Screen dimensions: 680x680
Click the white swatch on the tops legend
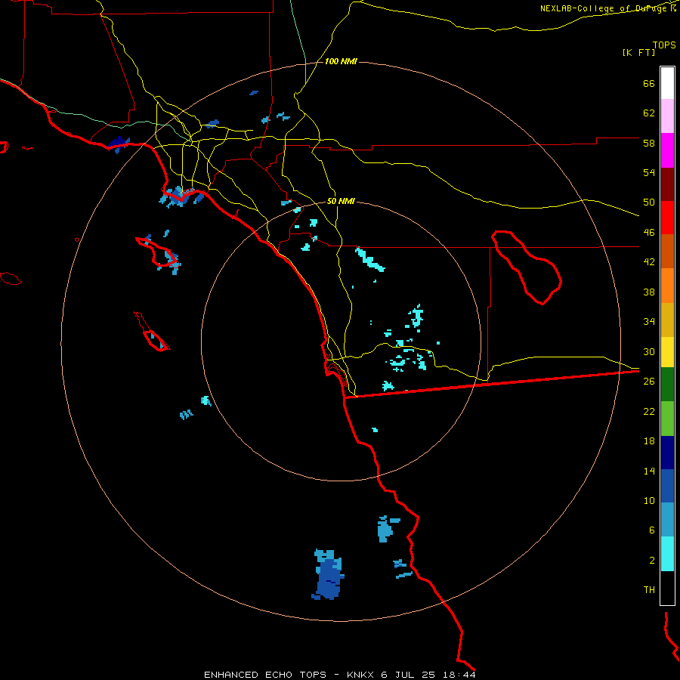coord(667,83)
